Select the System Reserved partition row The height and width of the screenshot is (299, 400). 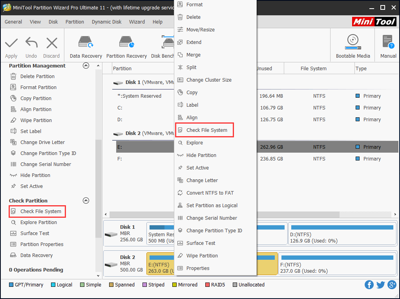coord(257,96)
